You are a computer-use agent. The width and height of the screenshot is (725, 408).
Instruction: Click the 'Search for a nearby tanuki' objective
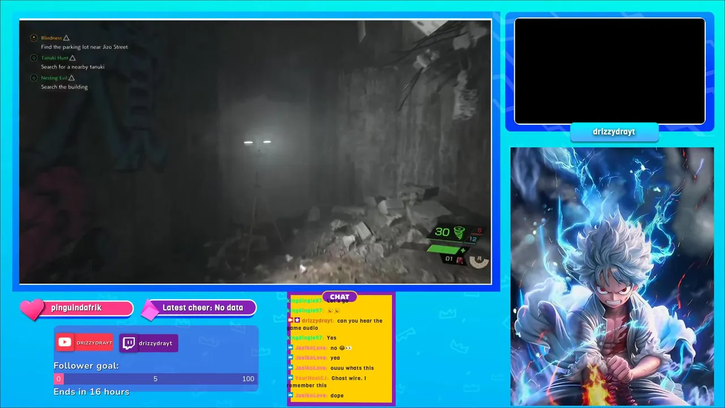[x=72, y=67]
